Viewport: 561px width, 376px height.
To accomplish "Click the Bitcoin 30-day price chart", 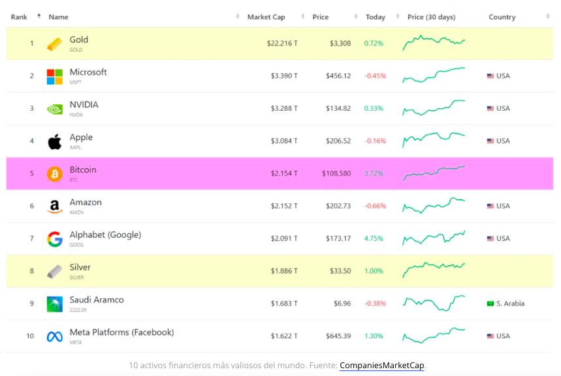I will [434, 173].
